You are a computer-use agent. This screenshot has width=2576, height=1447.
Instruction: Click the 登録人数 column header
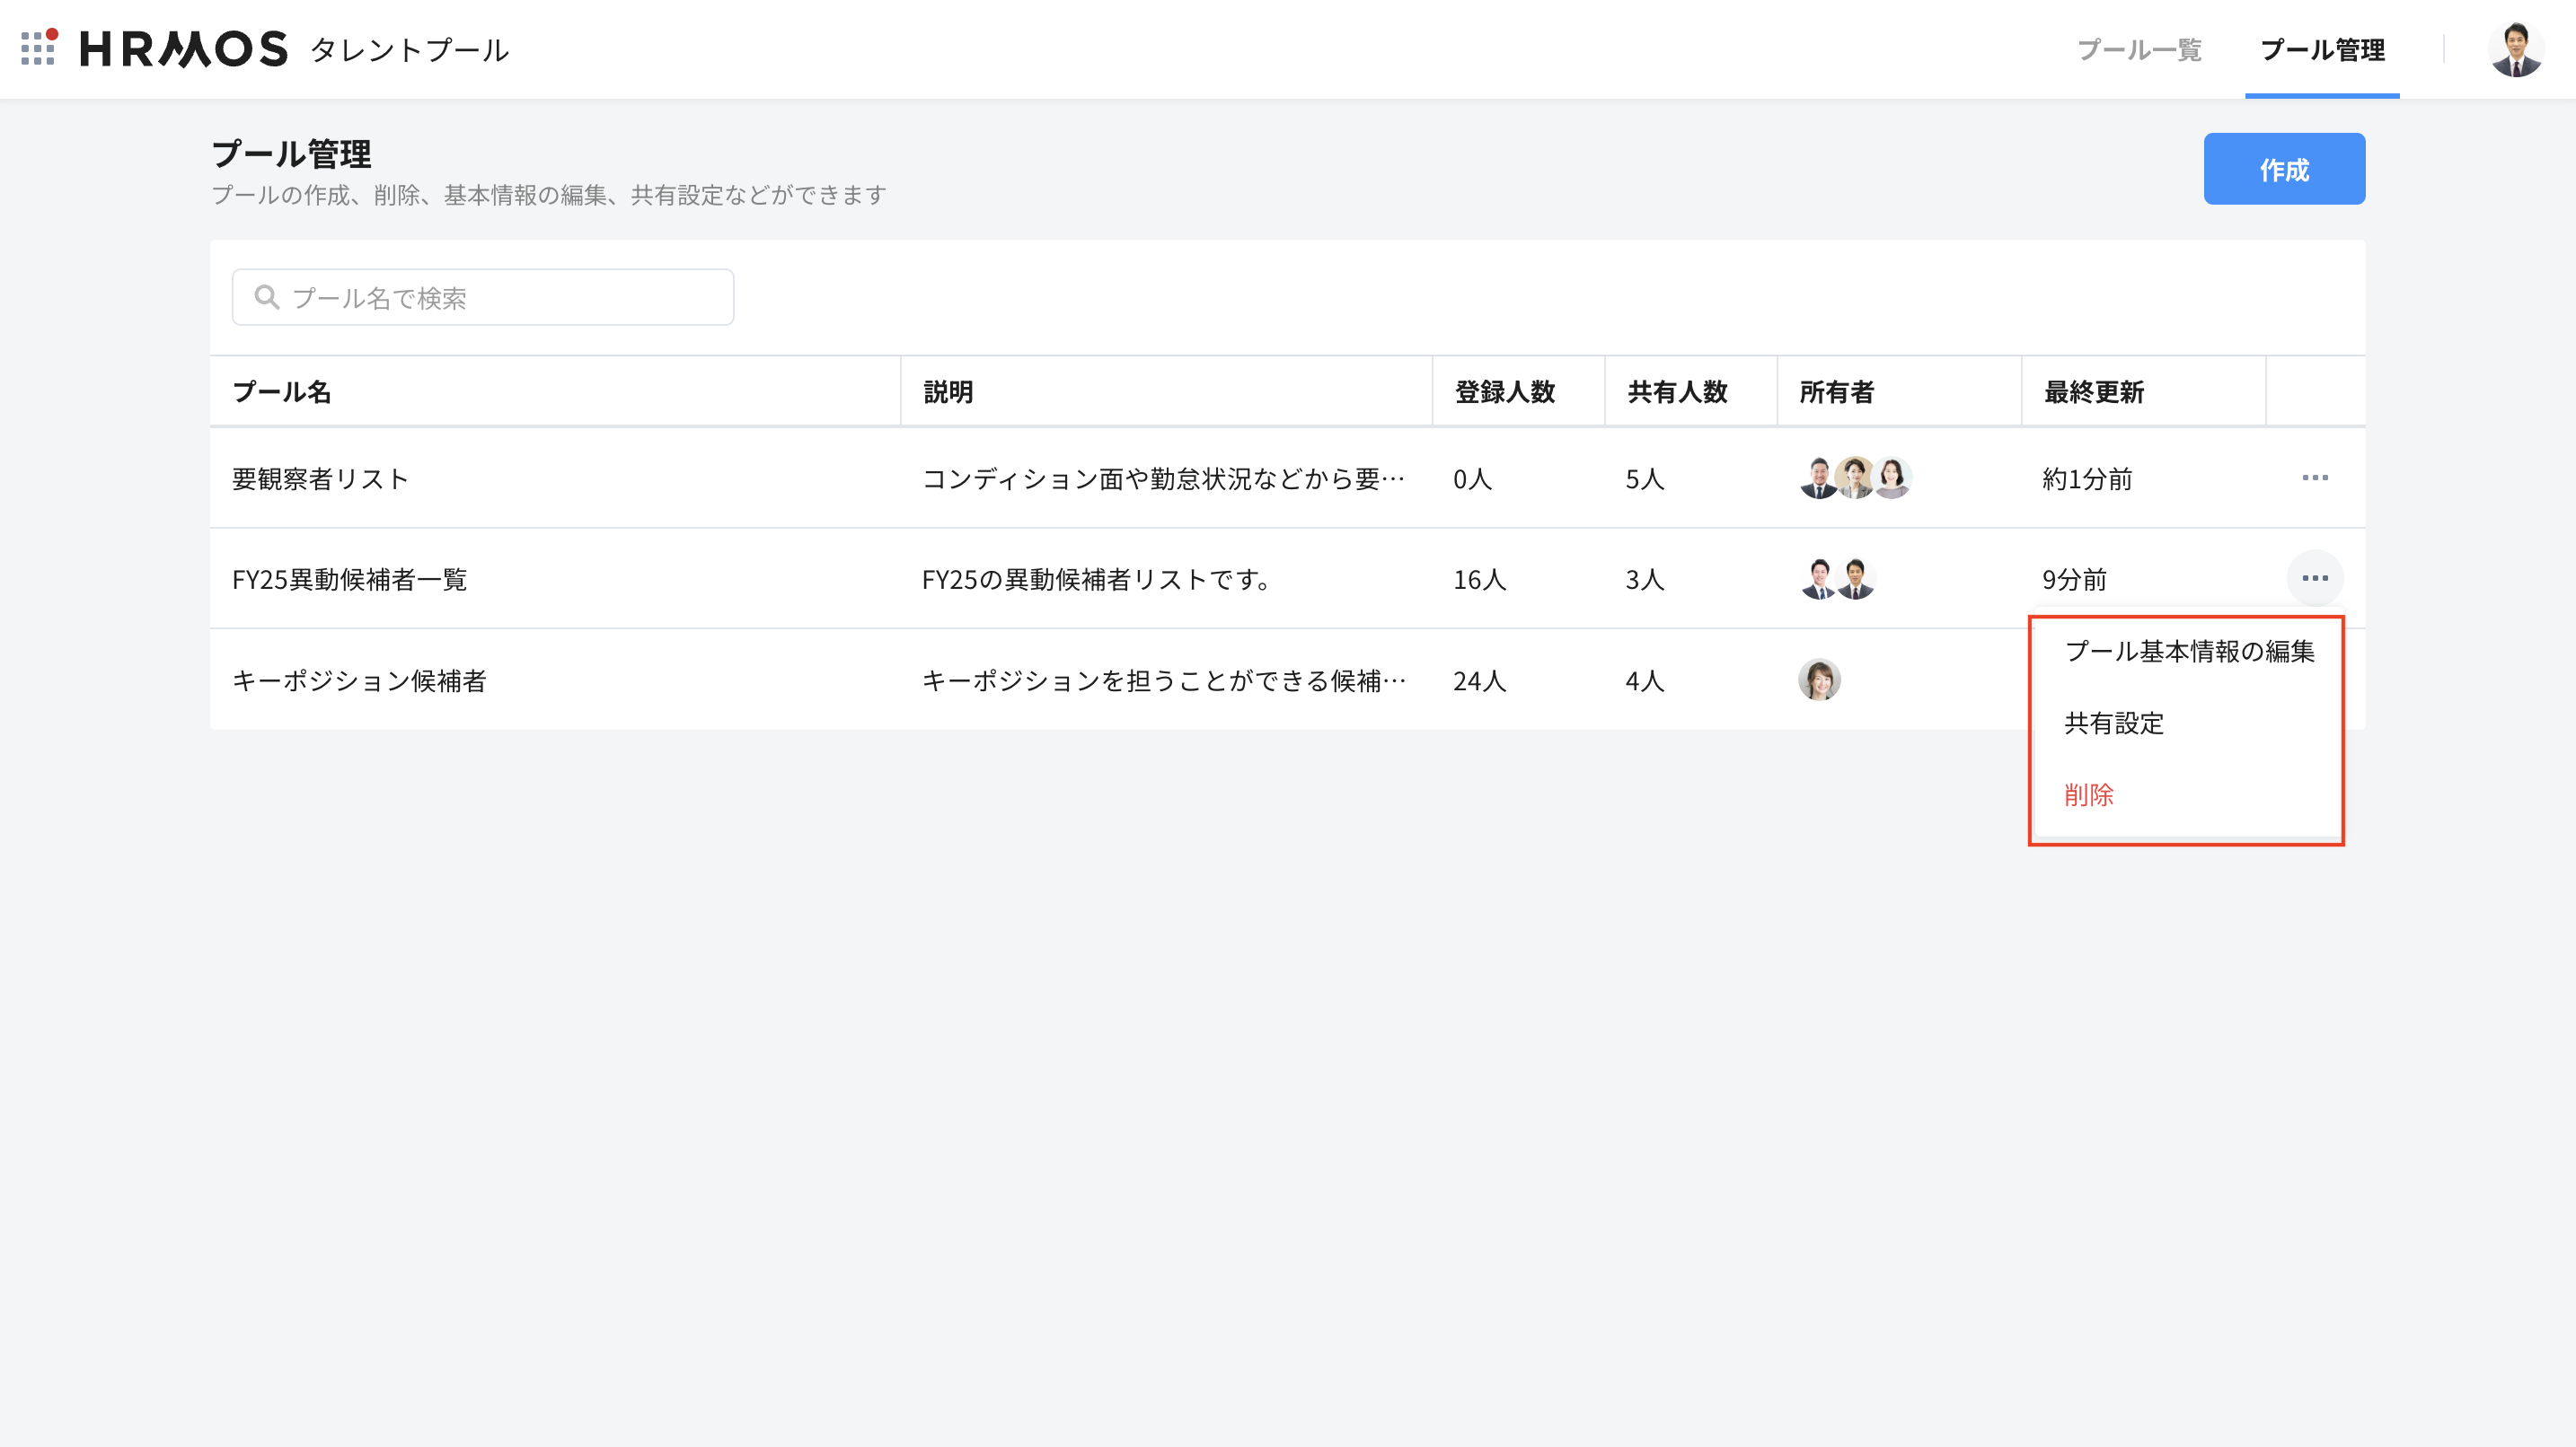(1504, 391)
